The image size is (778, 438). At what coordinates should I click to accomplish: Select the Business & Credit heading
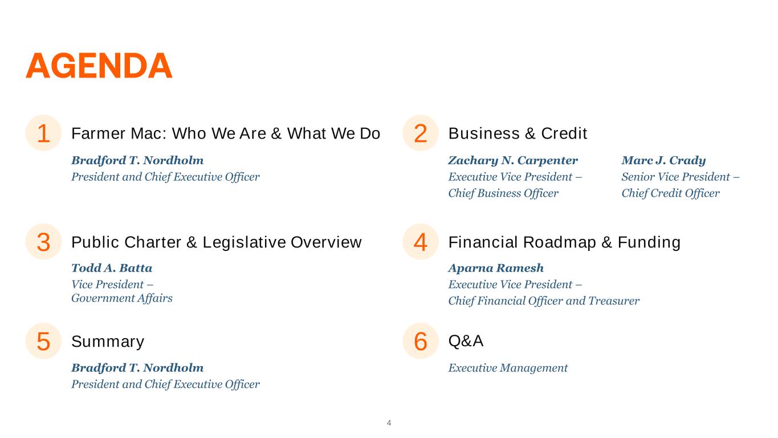tap(518, 133)
